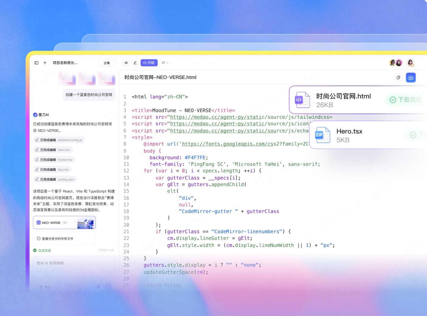This screenshot has width=427, height=316.
Task: Click the blue download button
Action: (x=411, y=77)
